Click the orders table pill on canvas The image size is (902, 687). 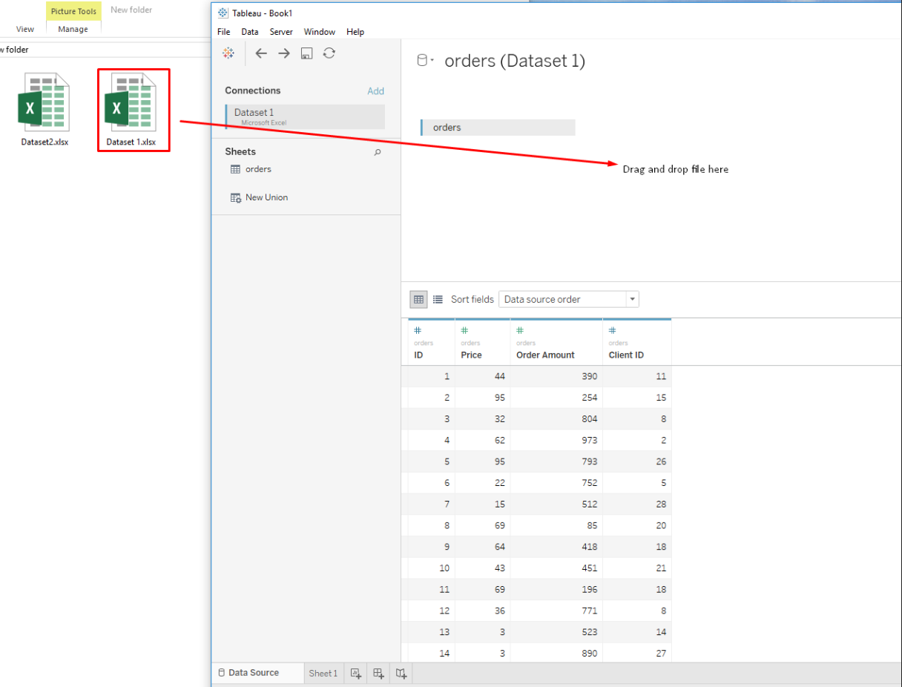[x=498, y=128]
